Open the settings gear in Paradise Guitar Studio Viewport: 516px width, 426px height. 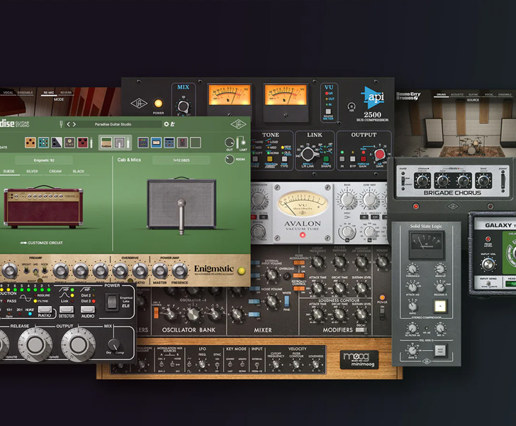click(x=166, y=124)
